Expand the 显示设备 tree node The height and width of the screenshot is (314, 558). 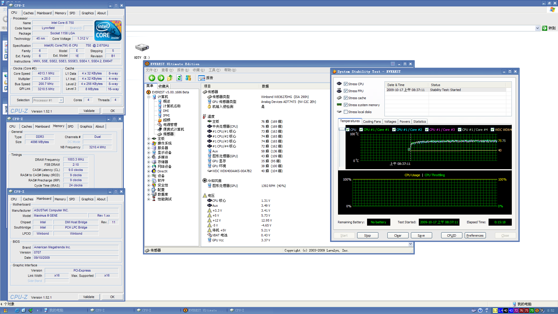(149, 153)
